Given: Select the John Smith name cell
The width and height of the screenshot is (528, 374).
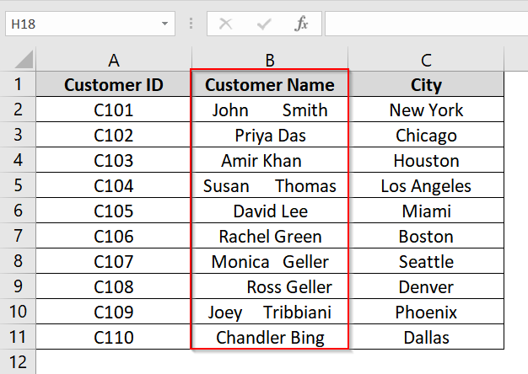Looking at the screenshot, I should 270,110.
